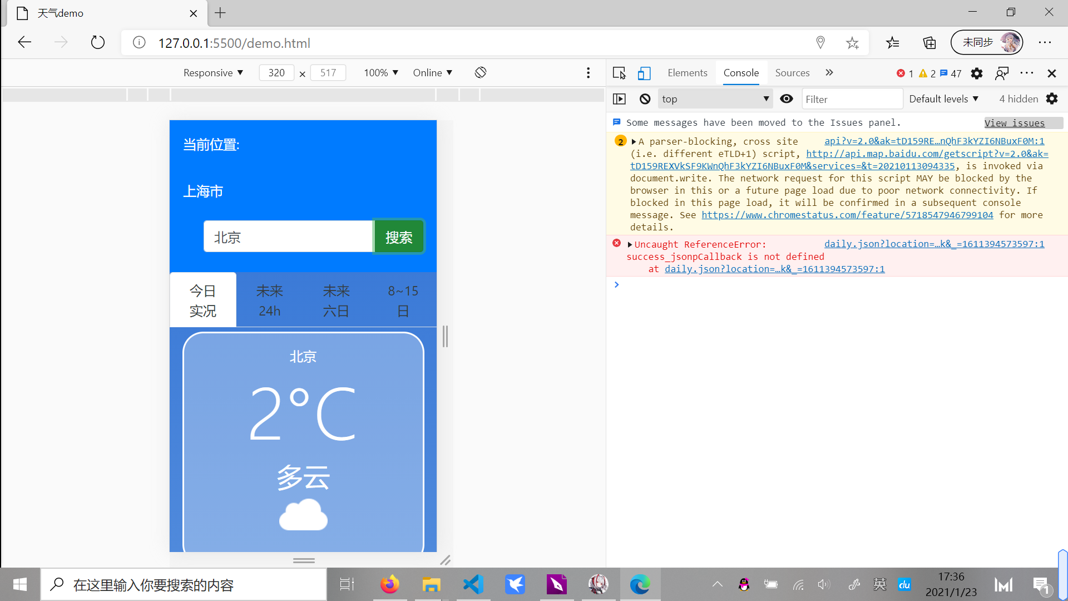This screenshot has height=601, width=1068.
Task: Open the Collections icon
Action: pyautogui.click(x=929, y=43)
